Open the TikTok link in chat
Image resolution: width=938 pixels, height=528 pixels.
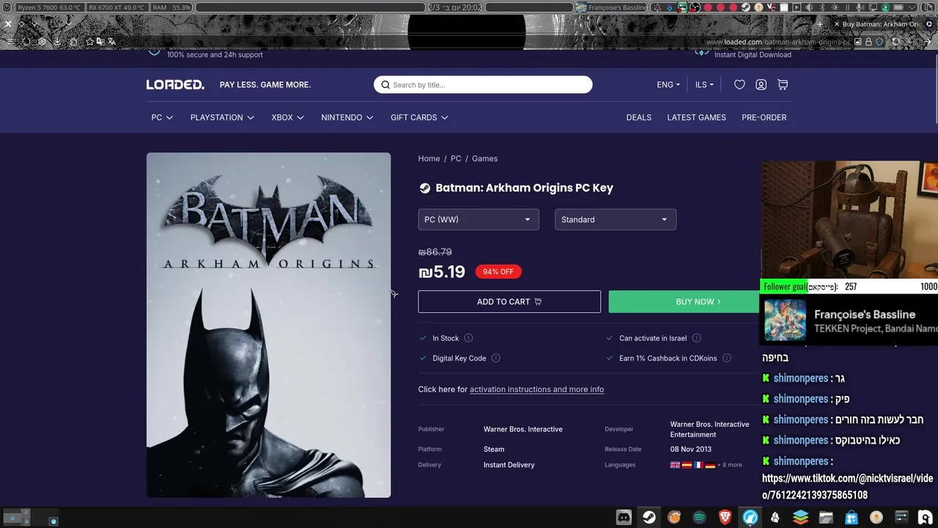pos(847,487)
